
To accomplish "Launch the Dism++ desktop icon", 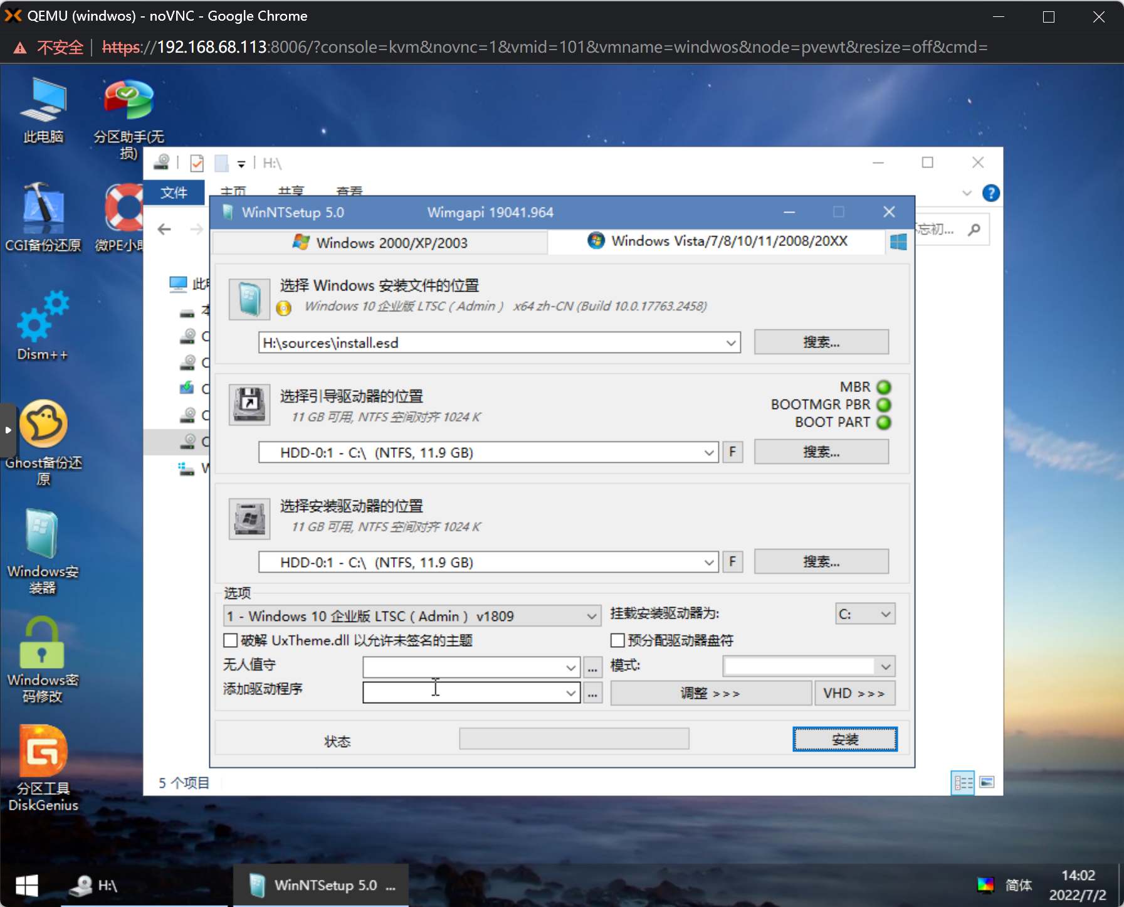I will 43,326.
